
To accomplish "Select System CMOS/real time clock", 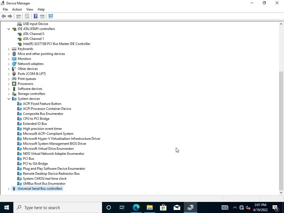I will coord(45,179).
